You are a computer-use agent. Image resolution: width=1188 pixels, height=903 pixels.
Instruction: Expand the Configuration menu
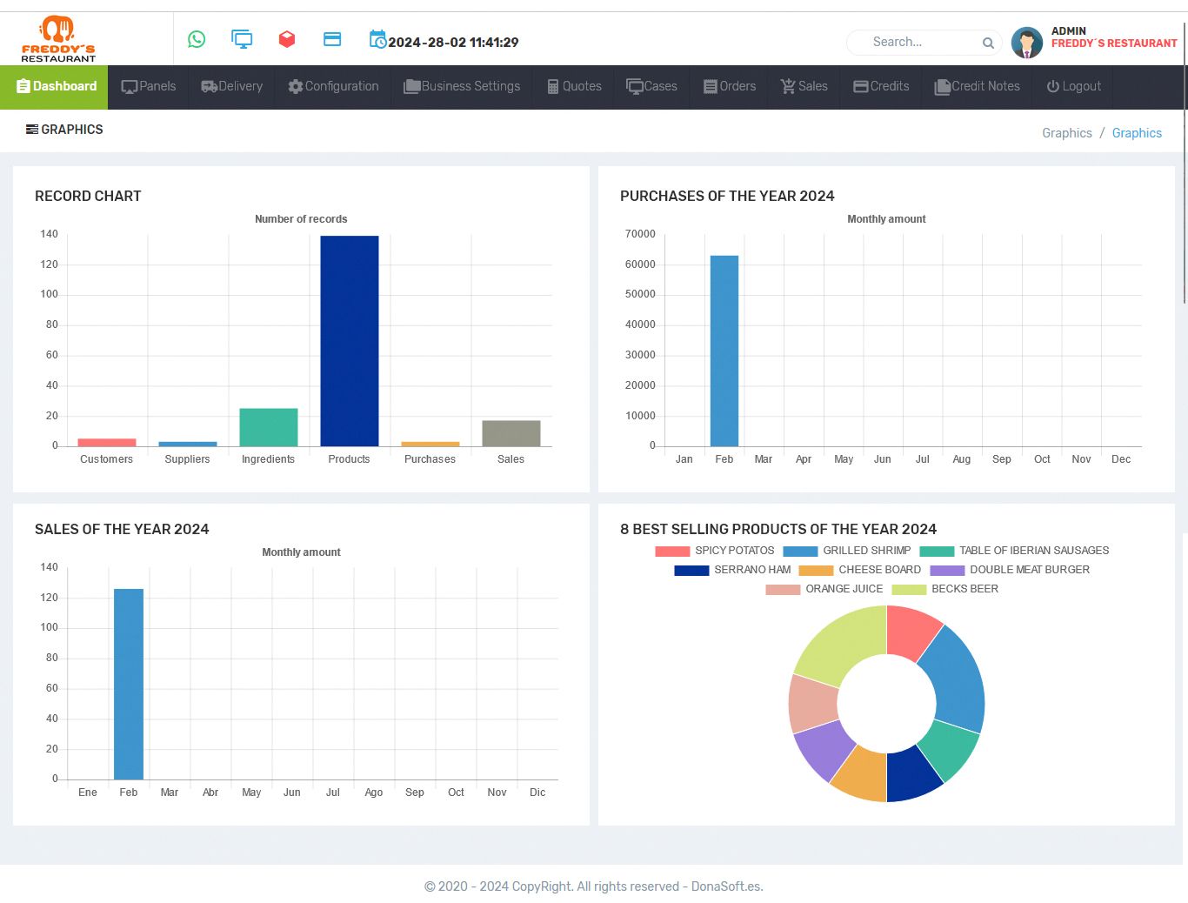pyautogui.click(x=334, y=86)
